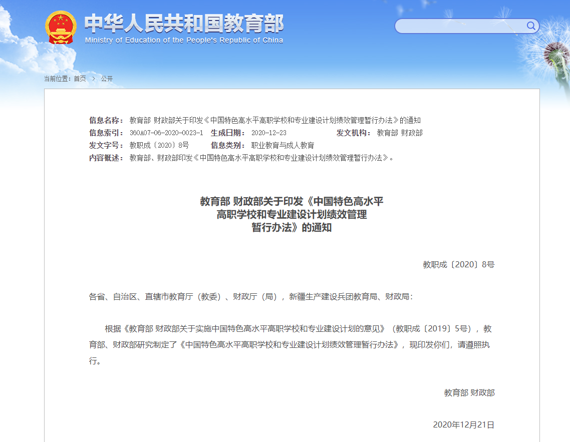Click the 当前位置 label
570x442 pixels.
[58, 79]
